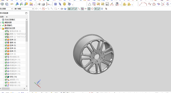171x93 pixels.
Task: Click the triangle icon in second toolbar
Action: [90, 4]
